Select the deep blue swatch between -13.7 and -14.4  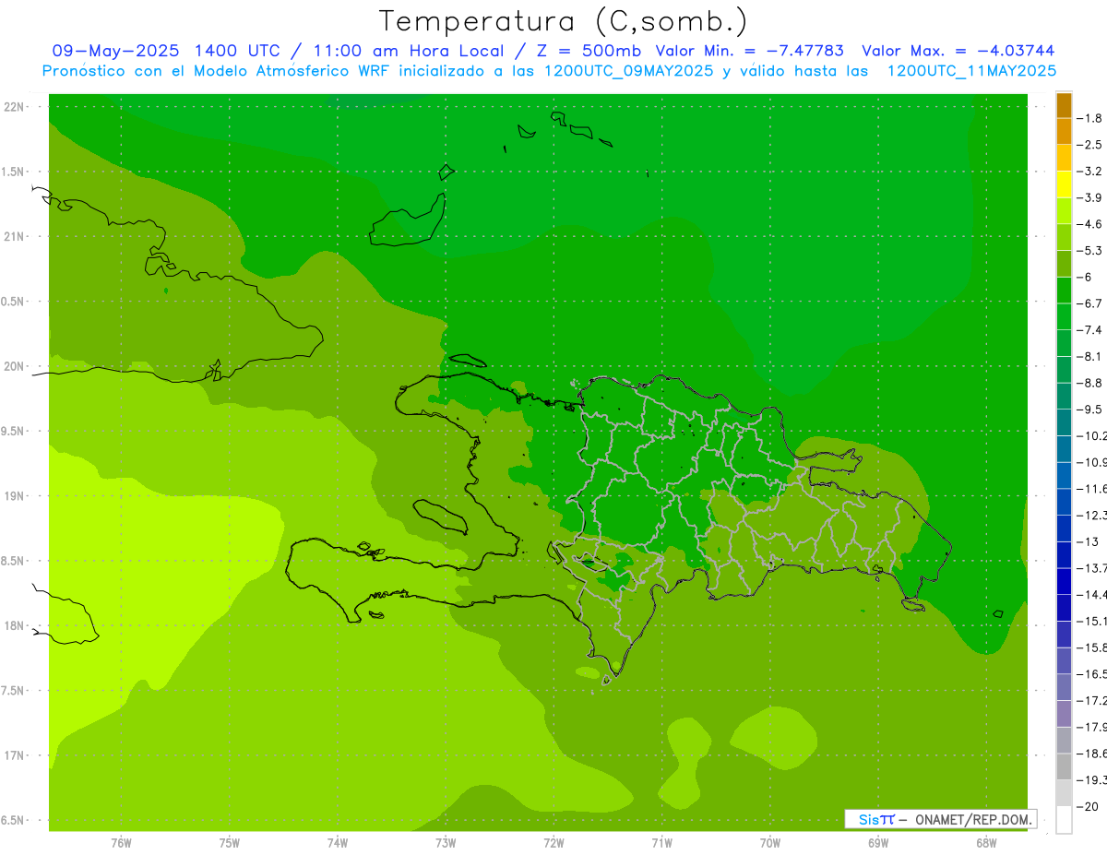click(x=1064, y=581)
